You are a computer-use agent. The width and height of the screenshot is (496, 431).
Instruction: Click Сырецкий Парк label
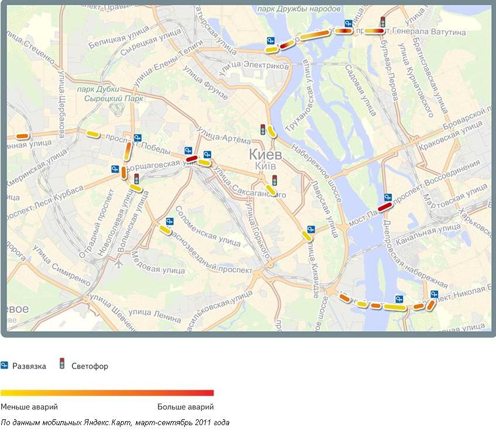(x=114, y=99)
